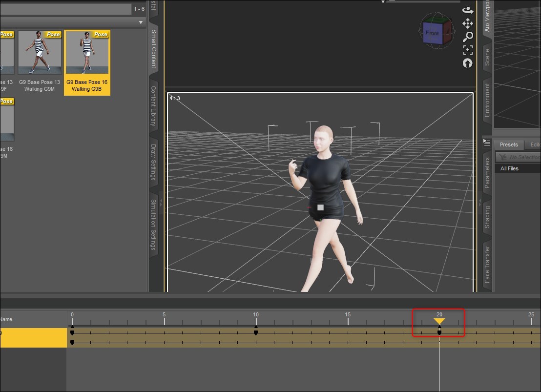Switch to the Presets tab
The width and height of the screenshot is (541, 392).
[509, 144]
